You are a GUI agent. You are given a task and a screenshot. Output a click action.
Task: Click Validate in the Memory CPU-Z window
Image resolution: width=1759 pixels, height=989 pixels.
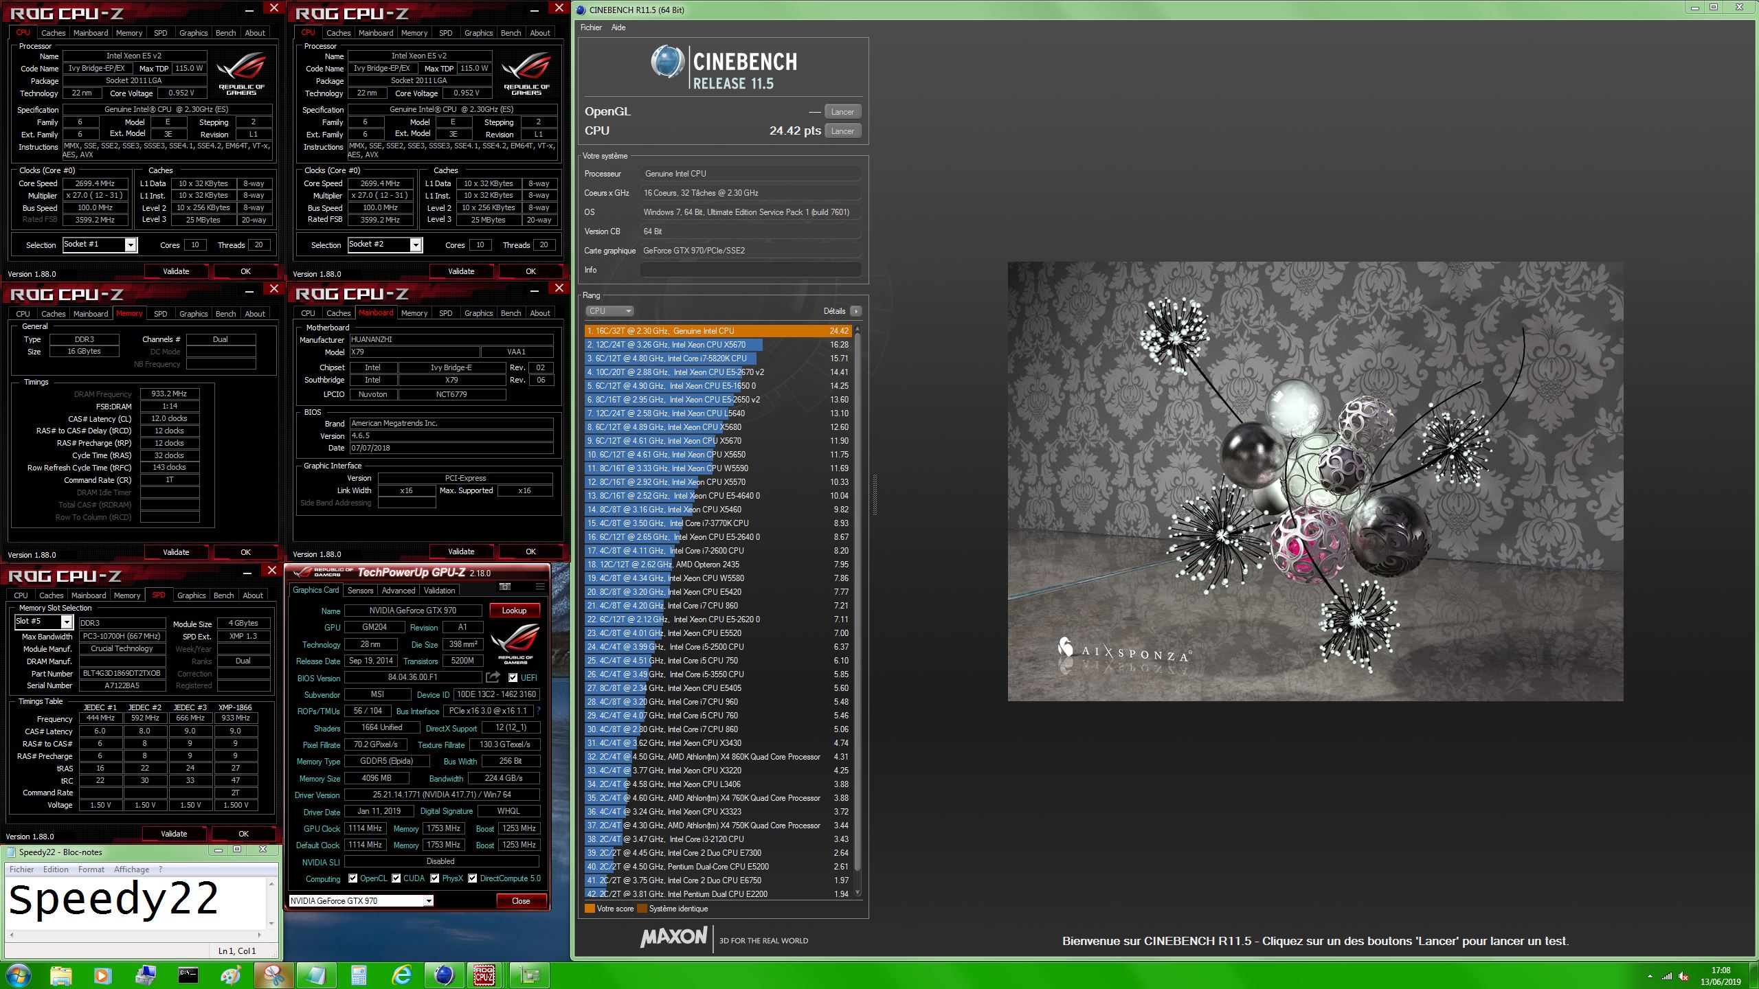(x=176, y=552)
